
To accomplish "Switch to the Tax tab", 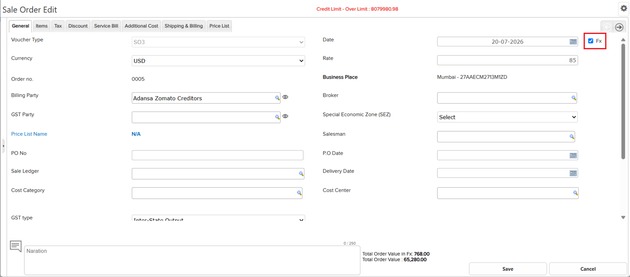I will tap(58, 26).
